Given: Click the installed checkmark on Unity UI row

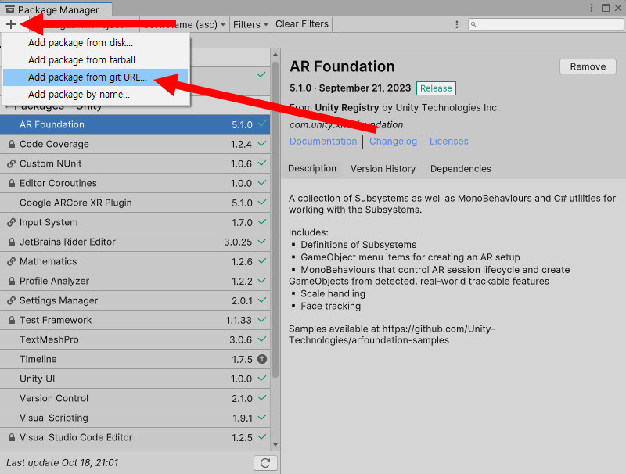Looking at the screenshot, I should (x=262, y=379).
